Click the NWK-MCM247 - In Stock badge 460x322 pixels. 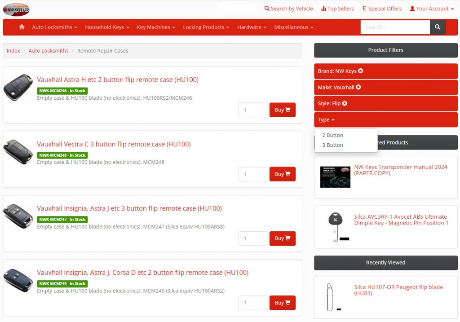coord(62,219)
